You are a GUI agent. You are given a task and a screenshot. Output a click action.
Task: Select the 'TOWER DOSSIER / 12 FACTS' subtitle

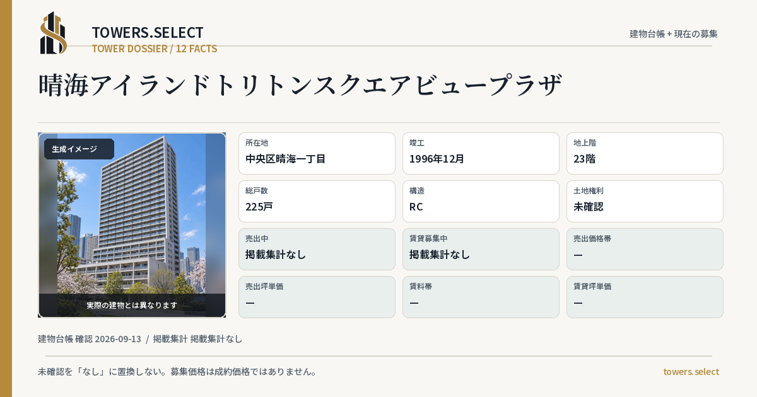click(x=155, y=49)
